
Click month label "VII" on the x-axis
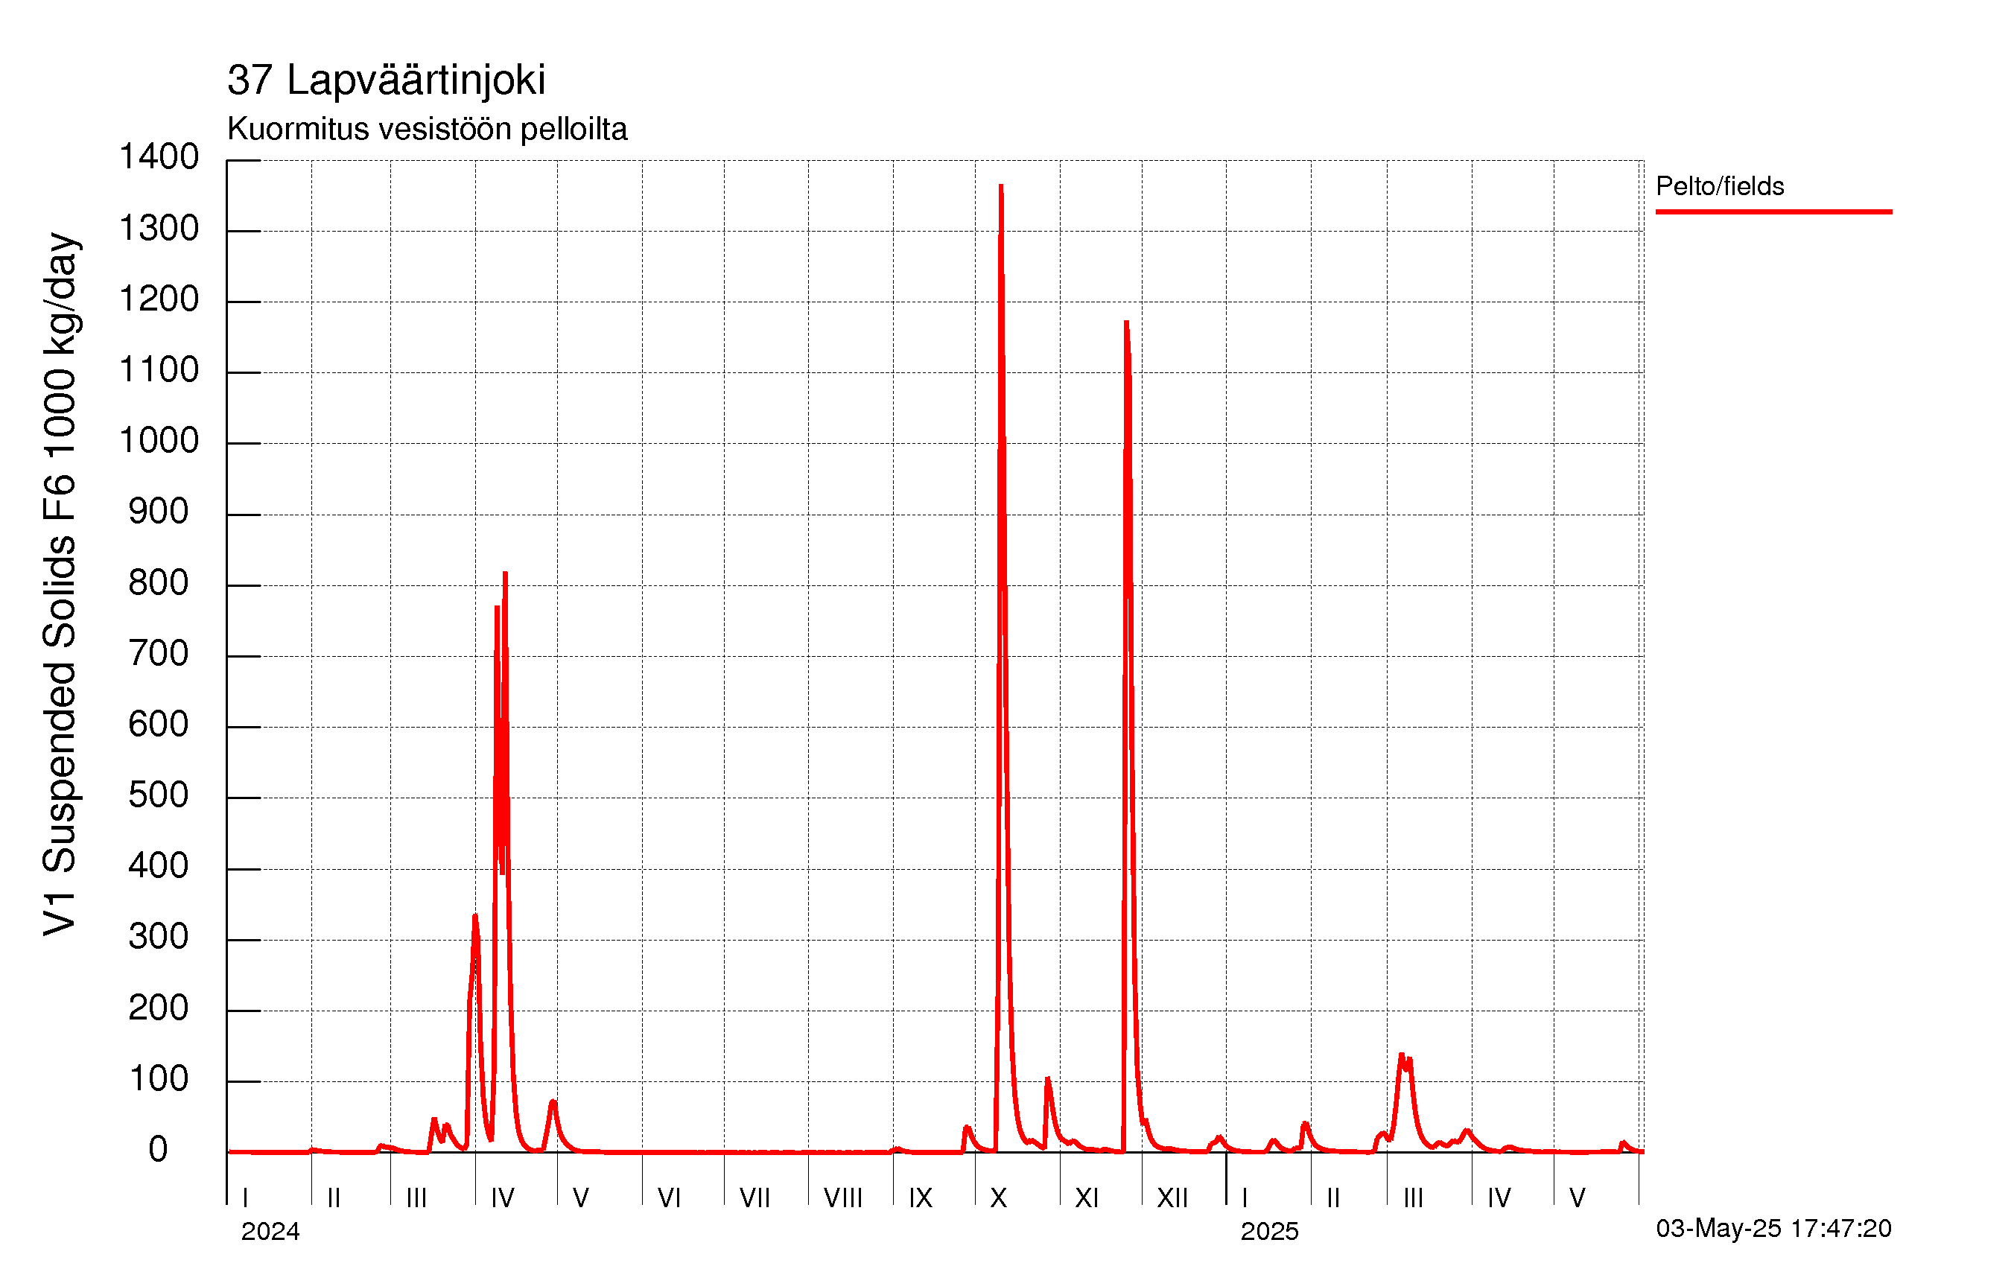755,1198
